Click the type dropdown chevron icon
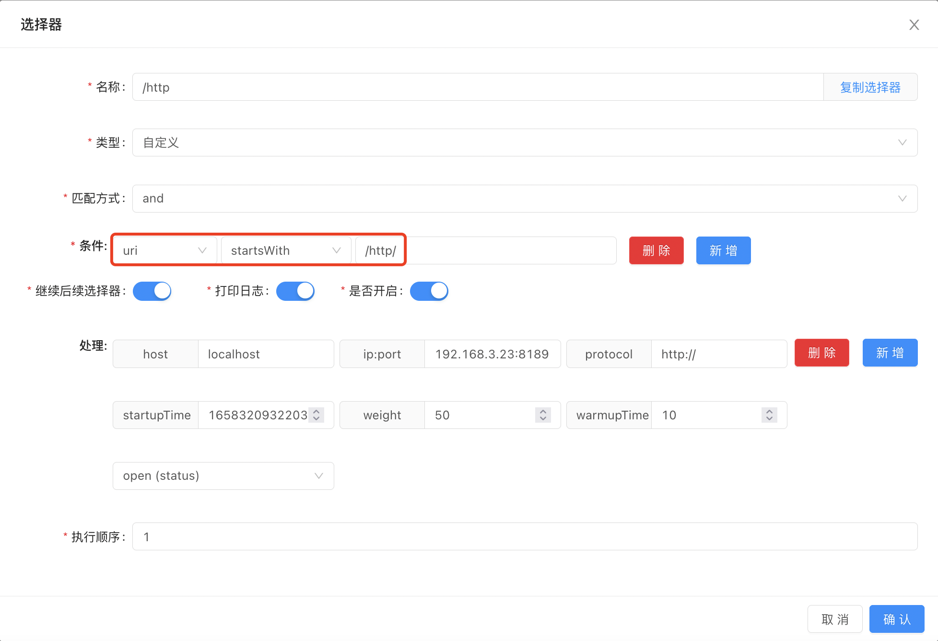Viewport: 938px width, 641px height. coord(902,142)
